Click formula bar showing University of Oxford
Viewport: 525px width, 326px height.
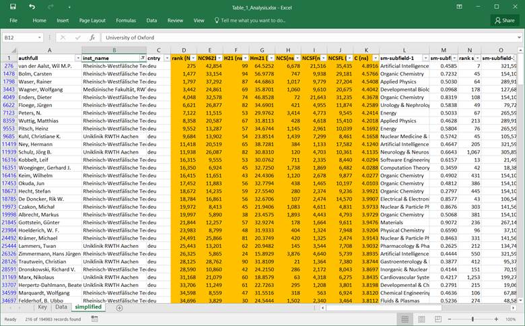click(x=308, y=38)
